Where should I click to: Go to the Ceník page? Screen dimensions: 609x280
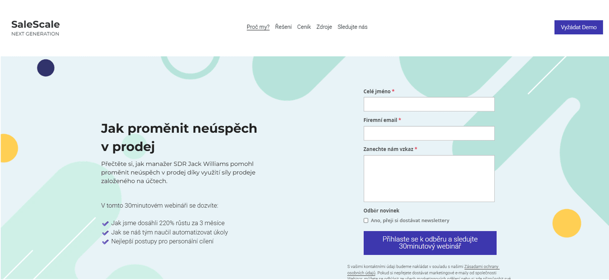(304, 27)
